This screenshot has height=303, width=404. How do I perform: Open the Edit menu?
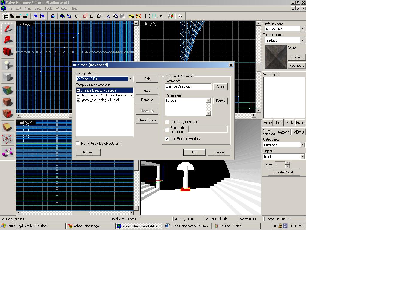19,8
